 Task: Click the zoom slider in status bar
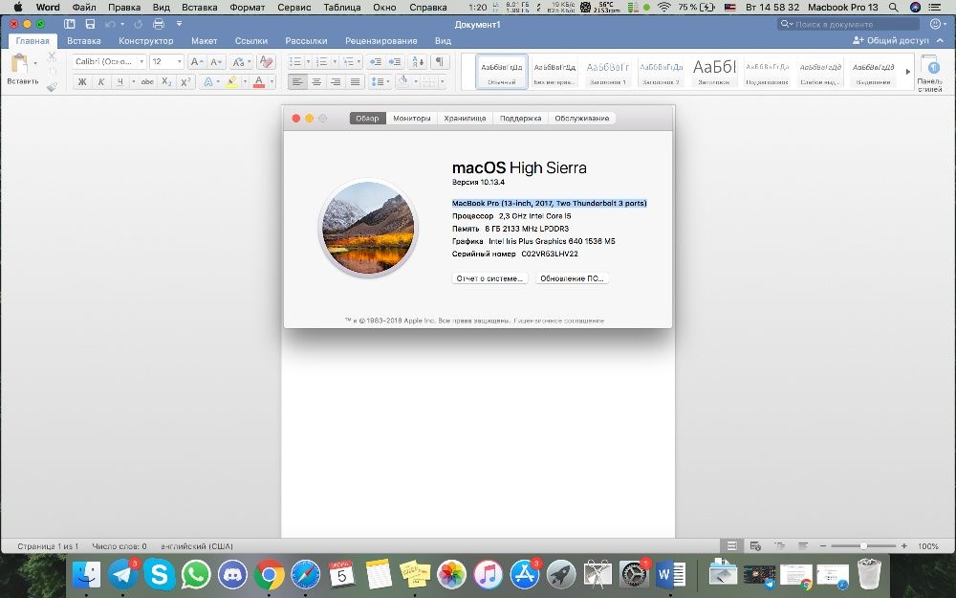click(x=863, y=546)
